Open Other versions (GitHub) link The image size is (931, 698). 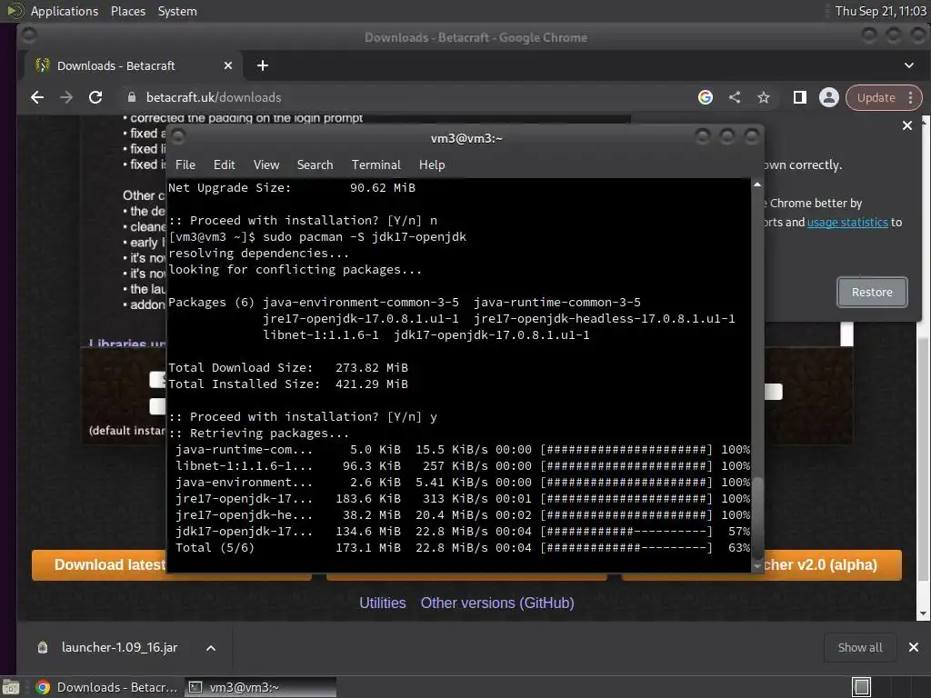(x=497, y=603)
